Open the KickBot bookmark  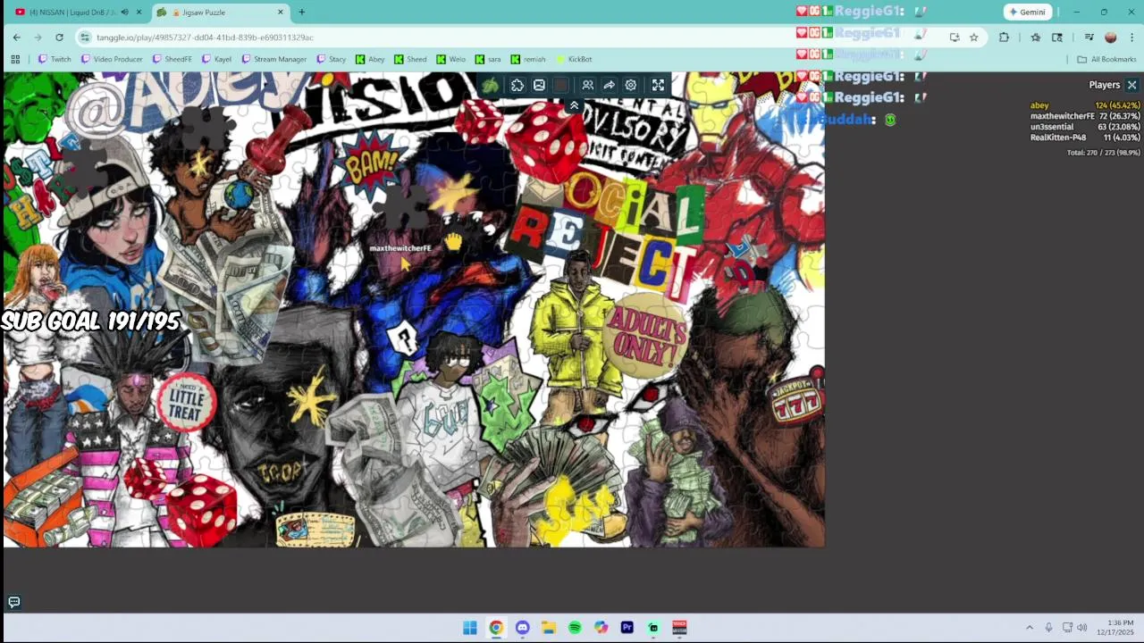(x=574, y=59)
